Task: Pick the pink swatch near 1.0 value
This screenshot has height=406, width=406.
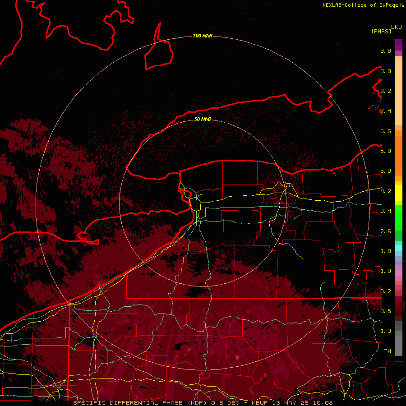Action: [398, 273]
